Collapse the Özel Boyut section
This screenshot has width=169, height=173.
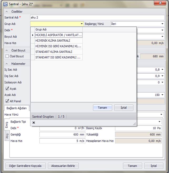(x=7, y=50)
